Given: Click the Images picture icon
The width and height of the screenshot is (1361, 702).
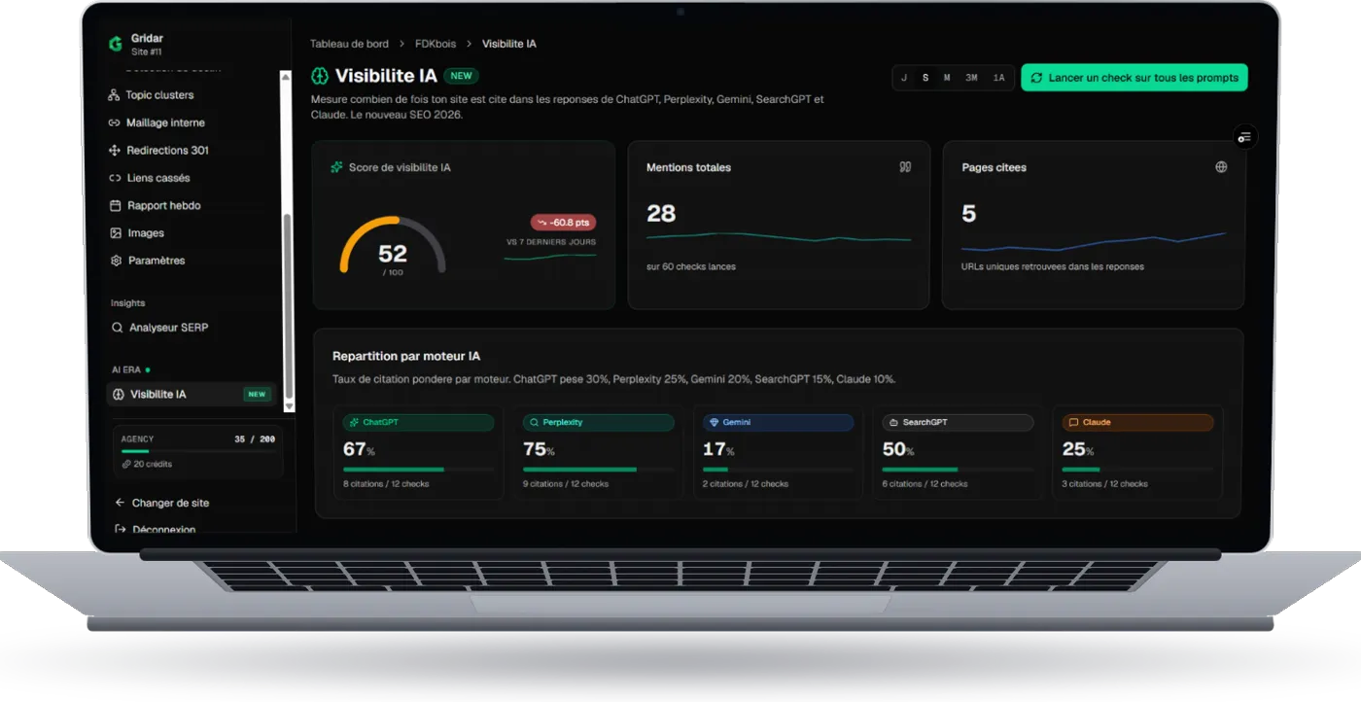Looking at the screenshot, I should 116,233.
